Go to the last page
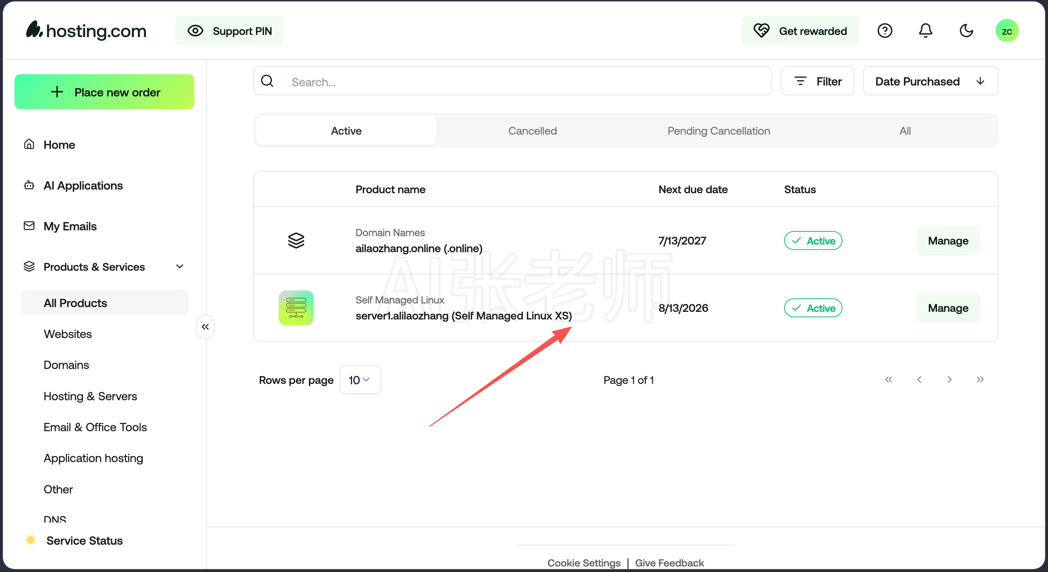Viewport: 1048px width, 572px height. (x=980, y=380)
